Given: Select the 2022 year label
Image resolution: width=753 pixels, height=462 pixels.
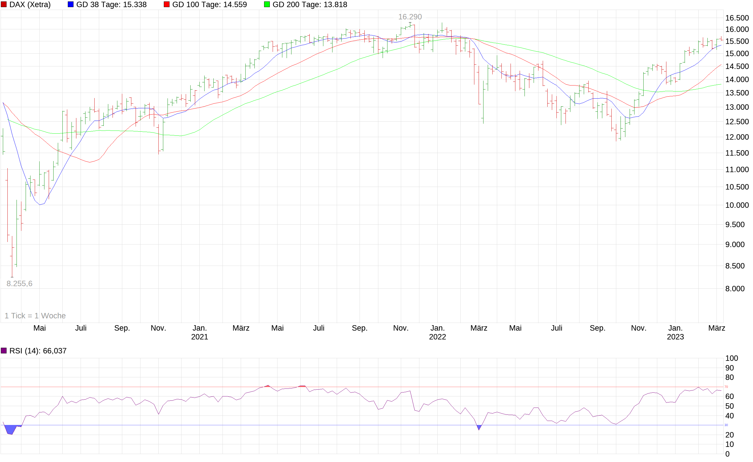Looking at the screenshot, I should click(x=438, y=337).
